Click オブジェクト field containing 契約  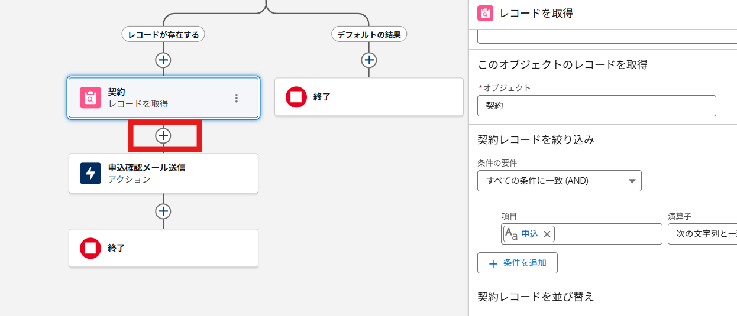[x=596, y=106]
